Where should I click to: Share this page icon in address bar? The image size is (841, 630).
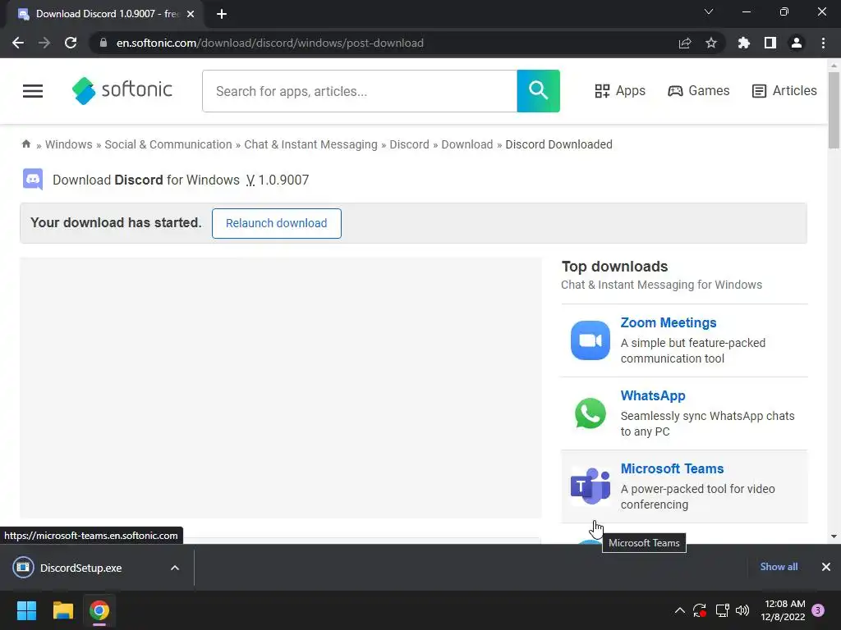684,43
